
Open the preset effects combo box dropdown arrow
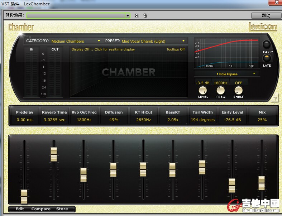coord(128,16)
